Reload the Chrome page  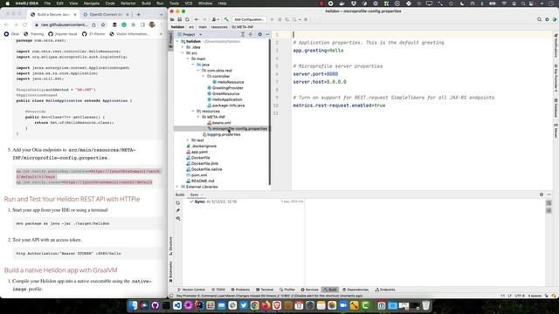pyautogui.click(x=25, y=25)
